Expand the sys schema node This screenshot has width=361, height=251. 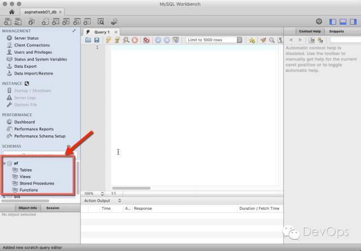[x=4, y=197]
